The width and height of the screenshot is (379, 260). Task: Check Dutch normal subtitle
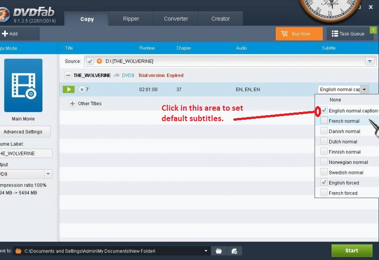click(324, 141)
